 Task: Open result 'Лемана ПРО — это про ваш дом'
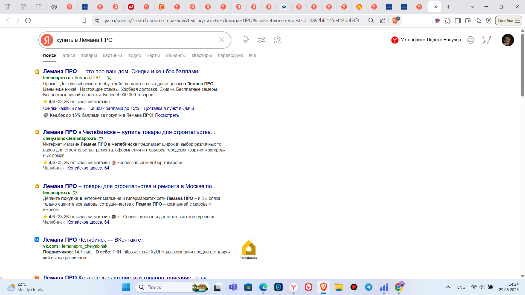coord(120,71)
